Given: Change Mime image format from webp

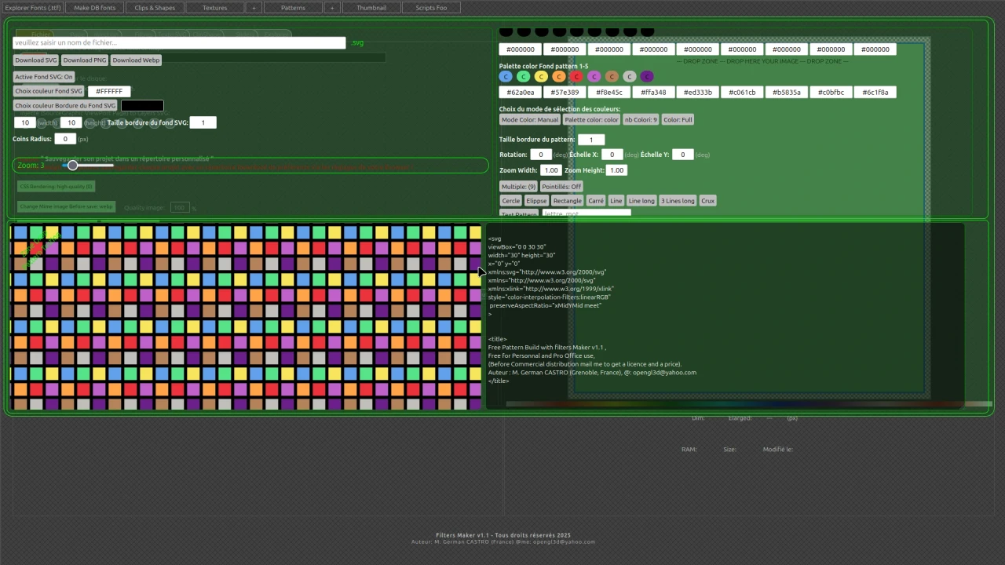Looking at the screenshot, I should (x=65, y=206).
